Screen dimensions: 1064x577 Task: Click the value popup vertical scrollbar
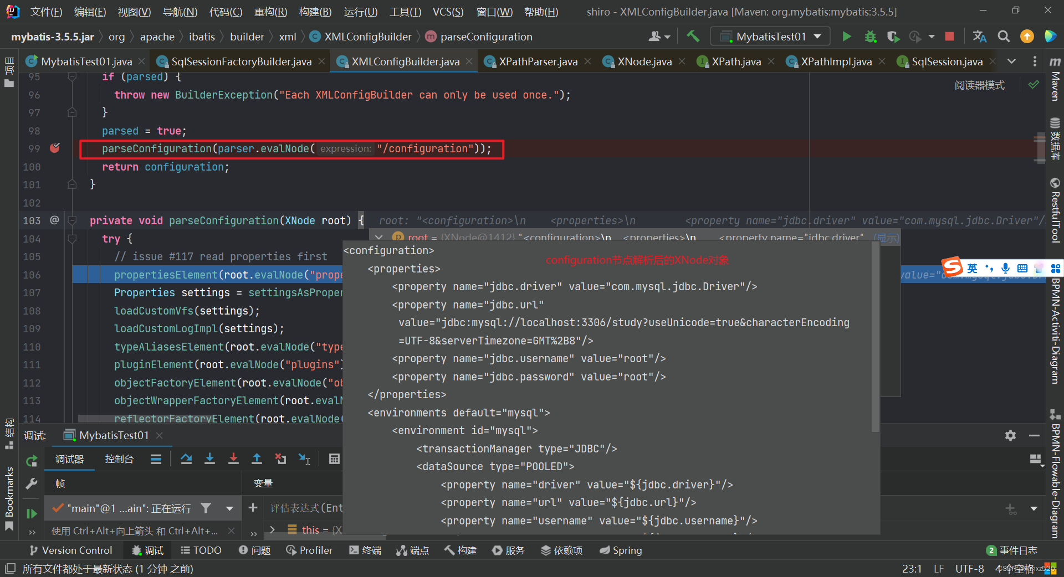(876, 338)
